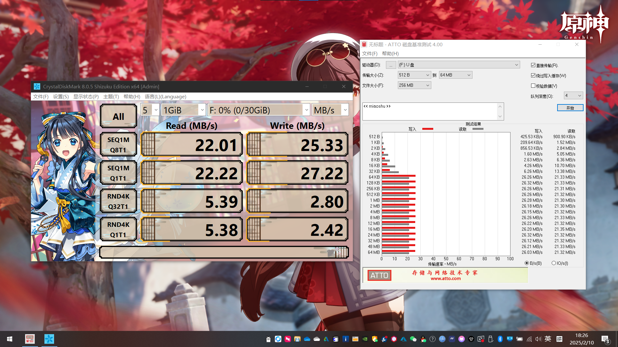Click the Bluetooth tray icon
The width and height of the screenshot is (618, 347).
pos(500,339)
